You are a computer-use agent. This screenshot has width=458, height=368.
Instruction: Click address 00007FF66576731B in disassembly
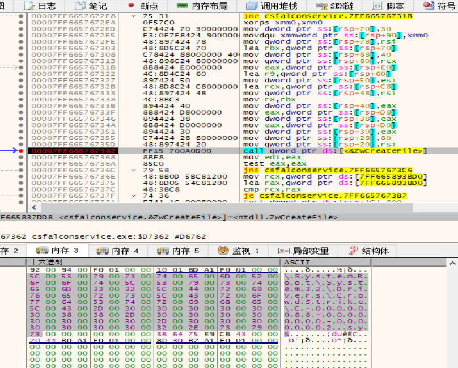point(73,67)
